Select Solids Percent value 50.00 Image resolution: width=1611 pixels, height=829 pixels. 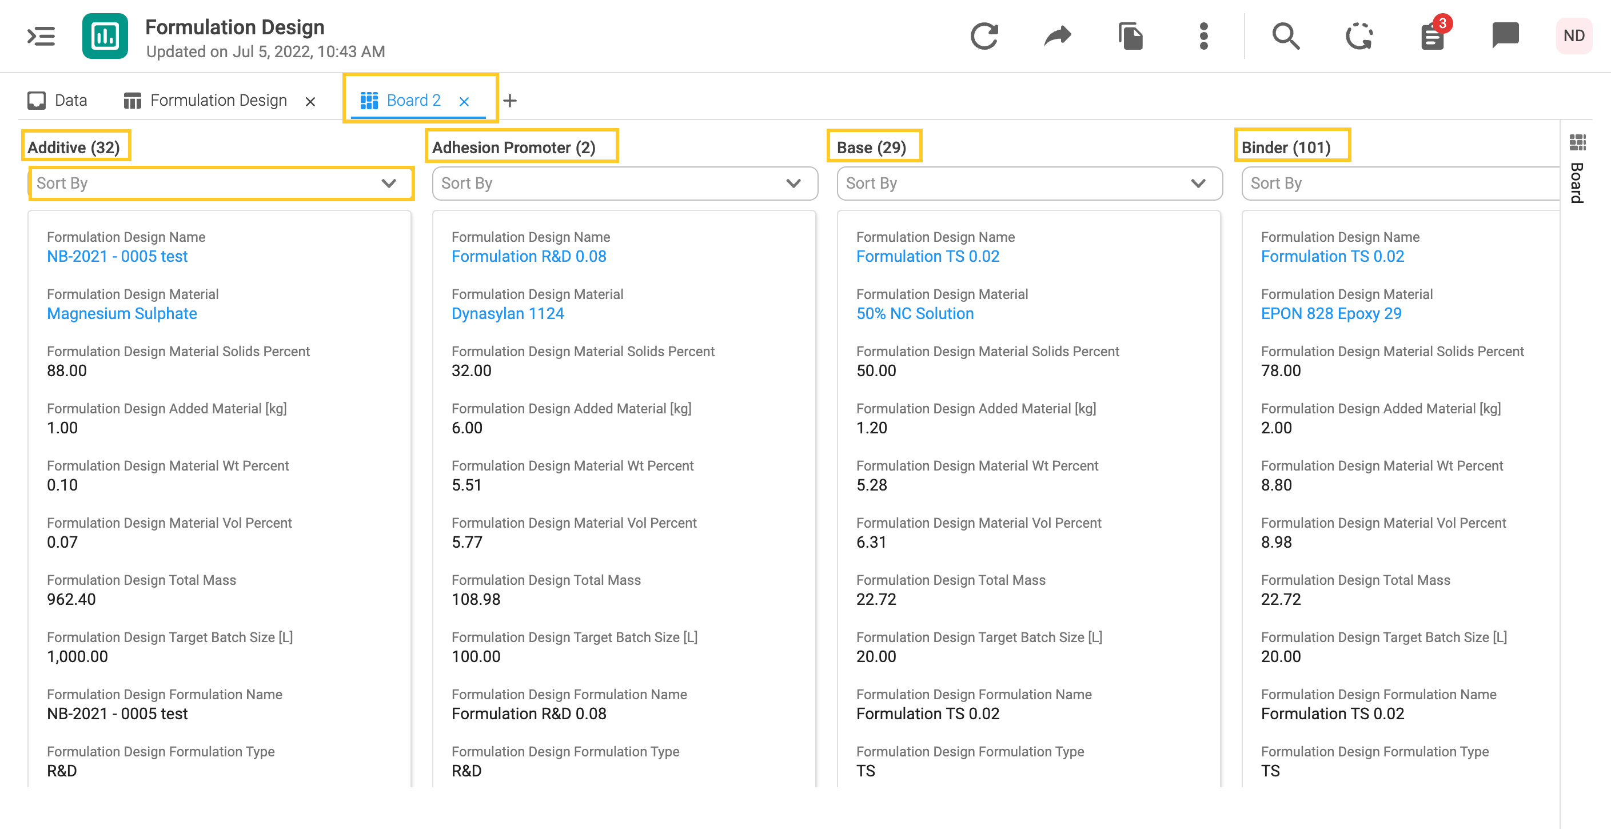point(876,371)
